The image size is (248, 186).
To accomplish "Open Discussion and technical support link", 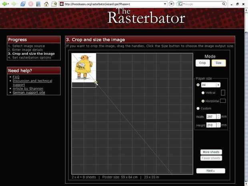I will pyautogui.click(x=32, y=83).
